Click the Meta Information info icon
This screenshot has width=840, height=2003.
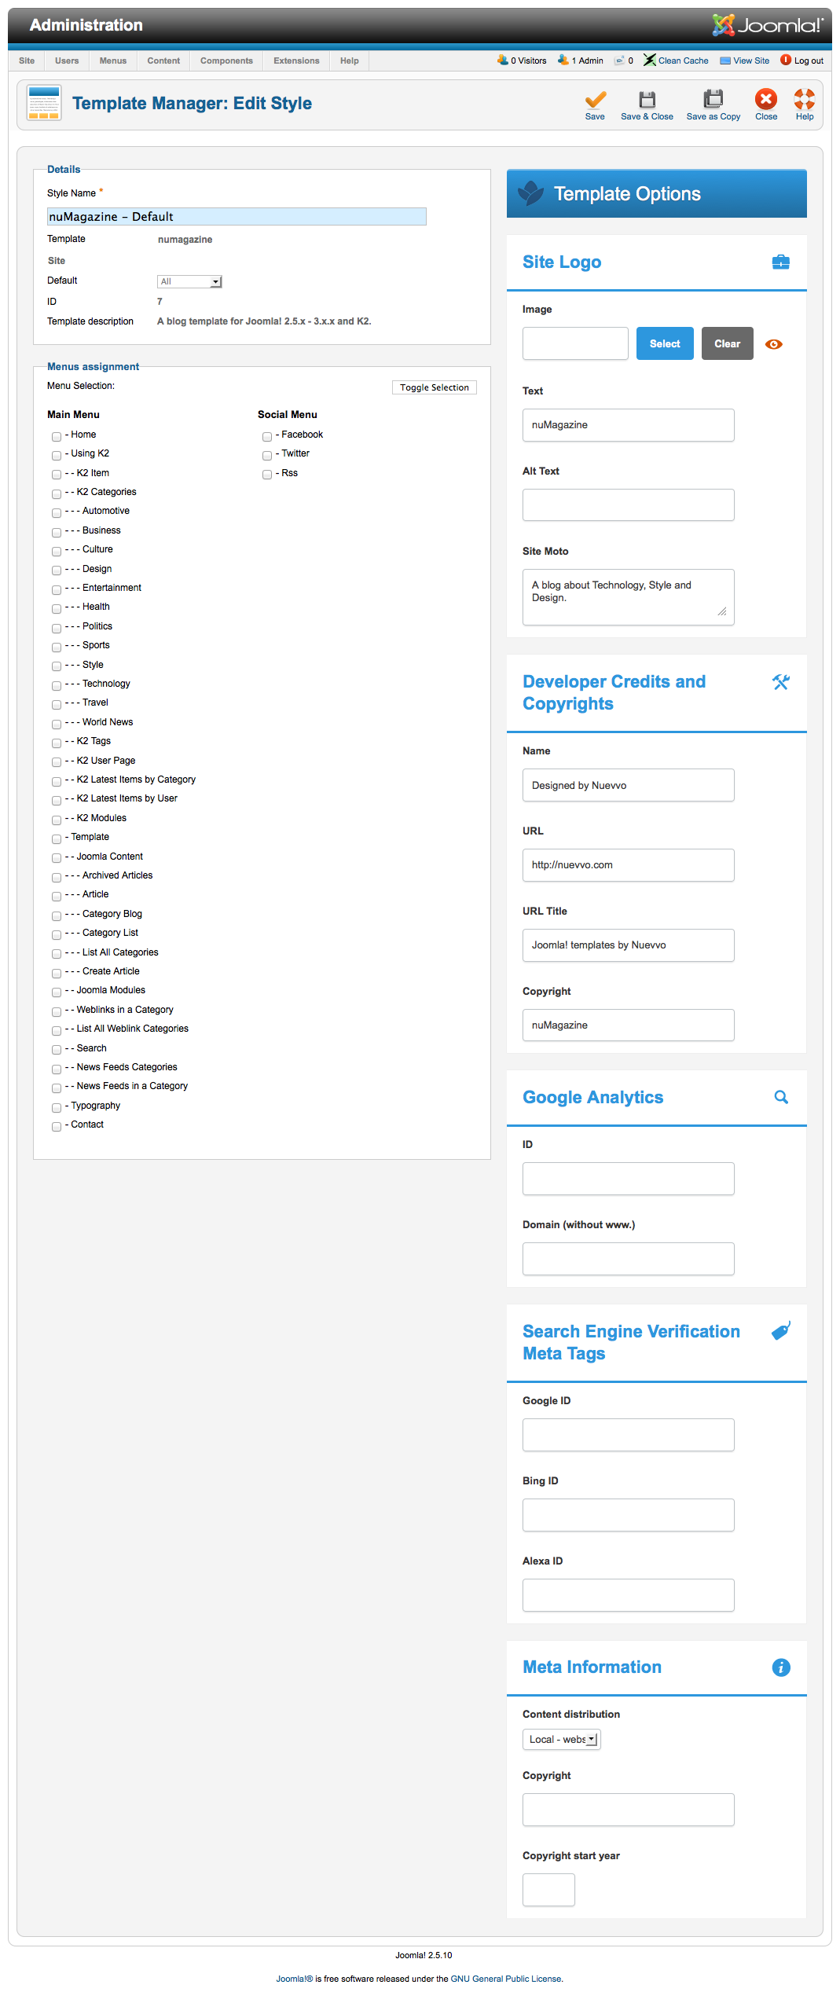(x=781, y=1667)
